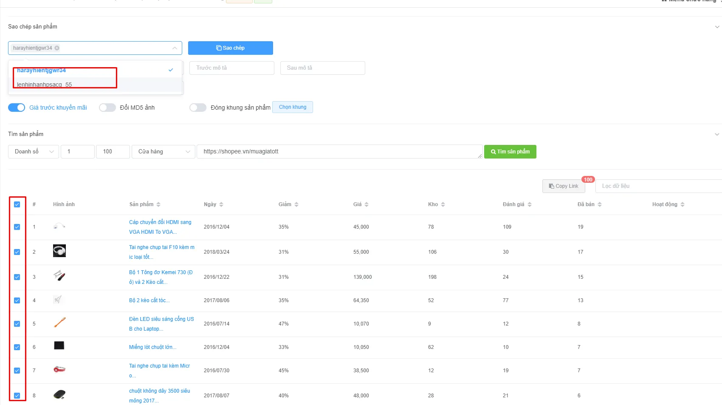722x405 pixels.
Task: Click the maximum value field showing 100
Action: click(x=113, y=152)
